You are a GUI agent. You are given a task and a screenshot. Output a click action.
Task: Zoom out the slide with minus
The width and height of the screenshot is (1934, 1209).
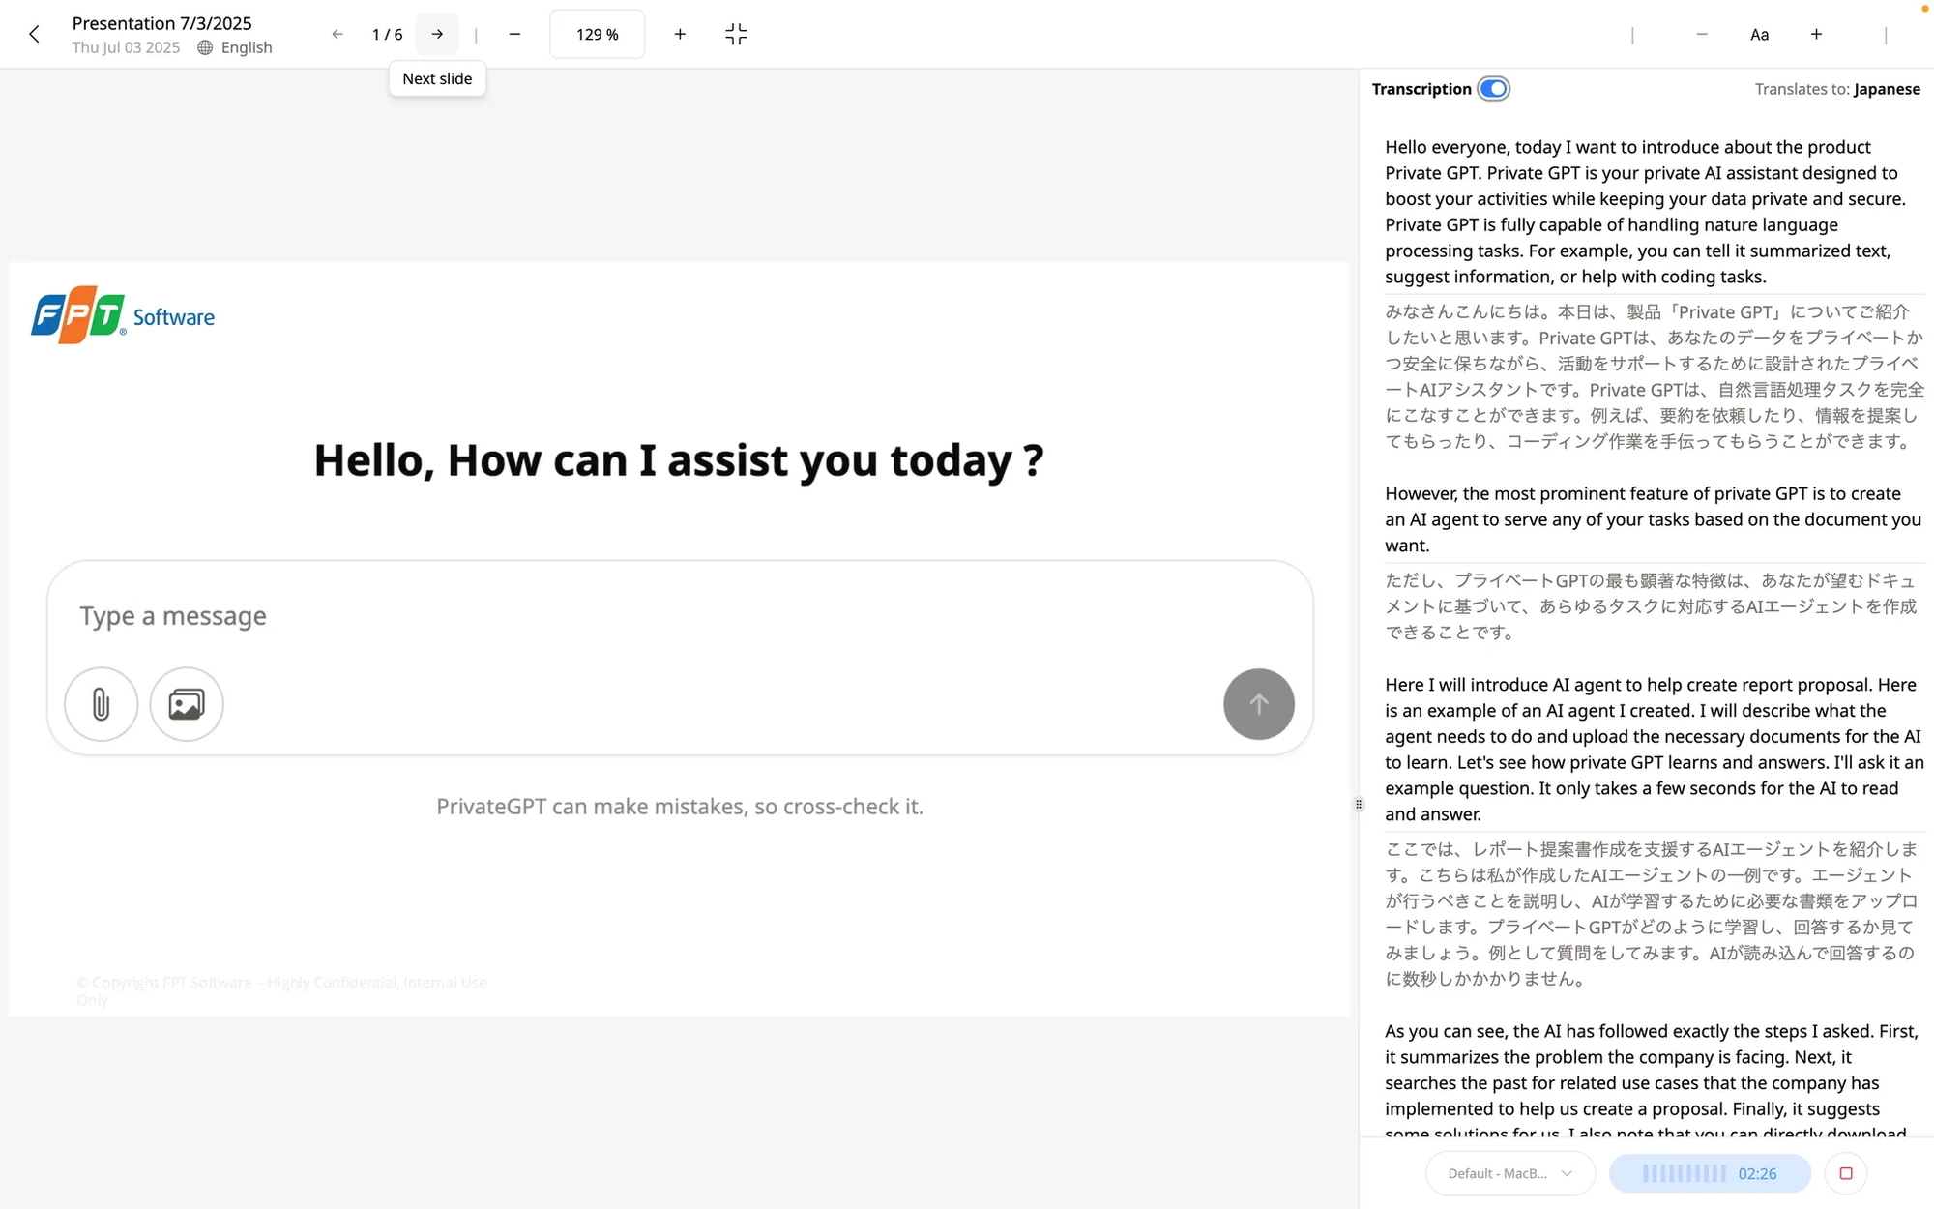(x=514, y=35)
